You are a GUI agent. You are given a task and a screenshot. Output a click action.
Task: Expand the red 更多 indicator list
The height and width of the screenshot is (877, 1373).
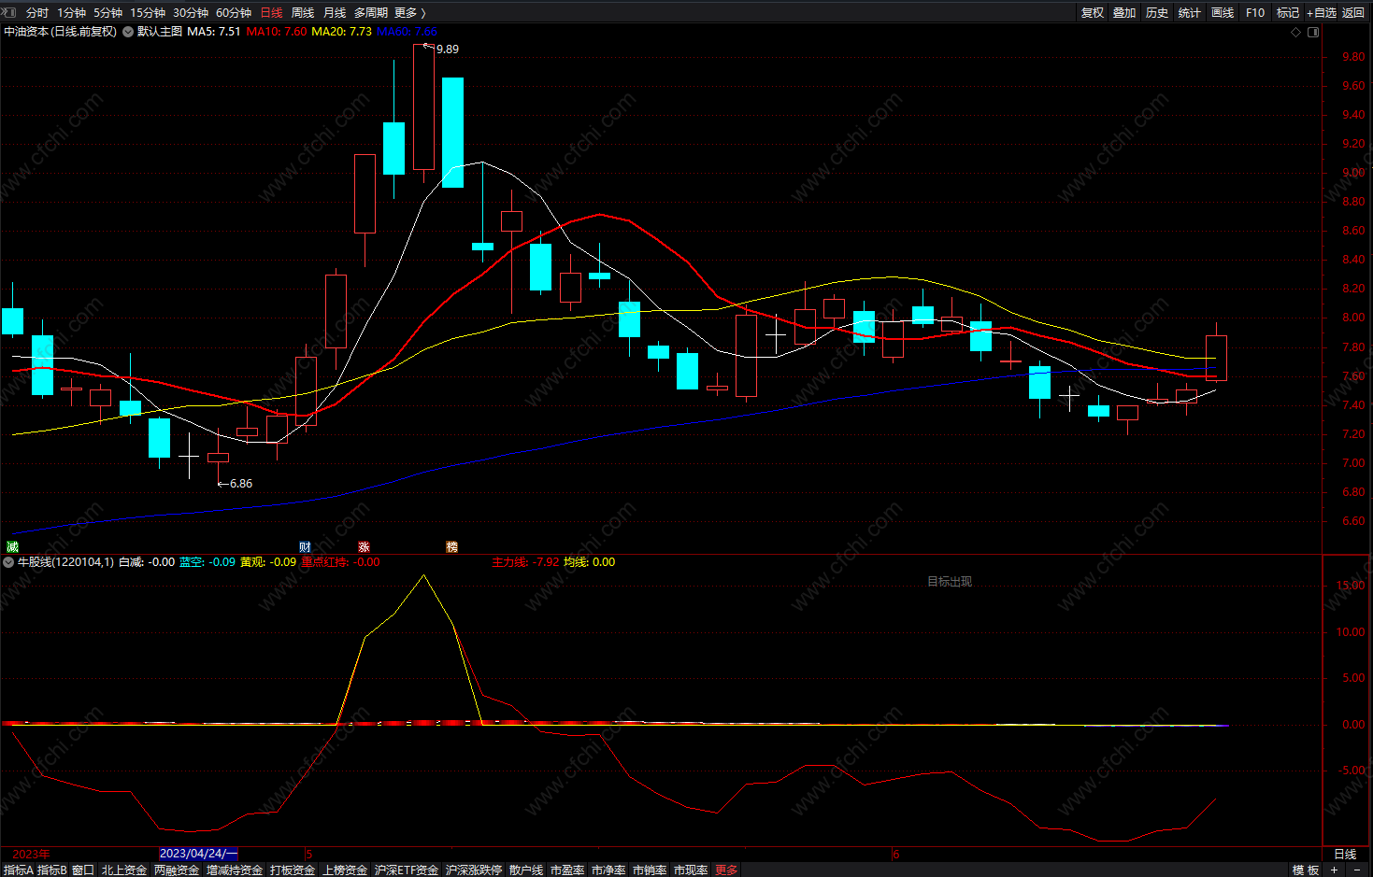pos(726,870)
